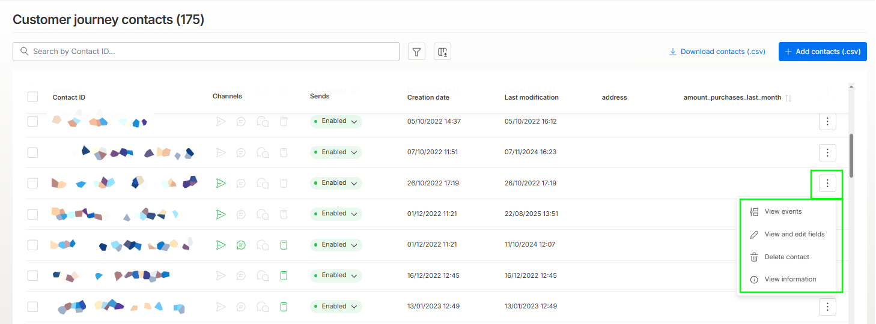Image resolution: width=876 pixels, height=324 pixels.
Task: Tick checkbox for 16/12/2022 12:45 contact row
Action: pyautogui.click(x=32, y=275)
